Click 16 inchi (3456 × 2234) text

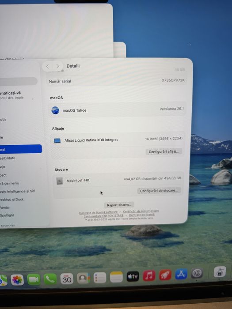pyautogui.click(x=164, y=139)
